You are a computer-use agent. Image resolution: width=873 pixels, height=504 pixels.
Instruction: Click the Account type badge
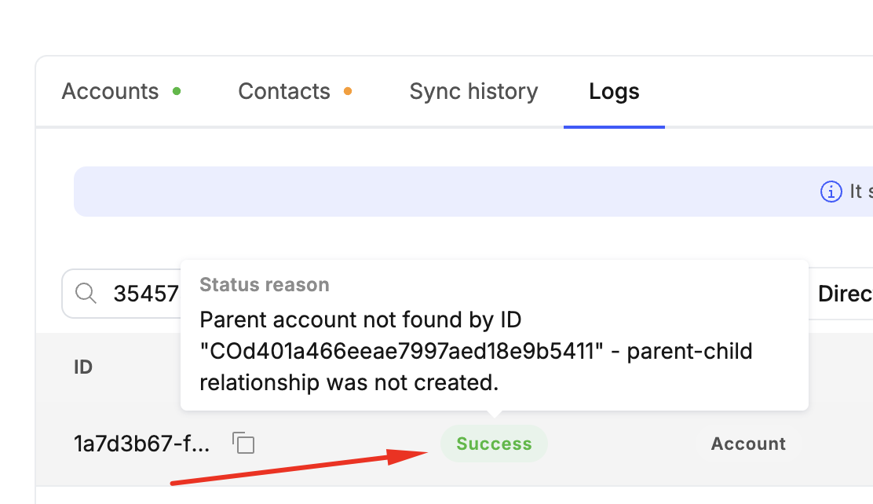(747, 444)
